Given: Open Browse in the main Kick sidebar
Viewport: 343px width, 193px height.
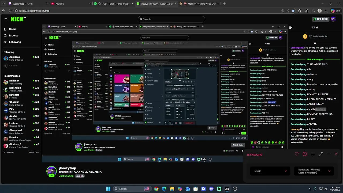Looking at the screenshot, I should click(11, 35).
